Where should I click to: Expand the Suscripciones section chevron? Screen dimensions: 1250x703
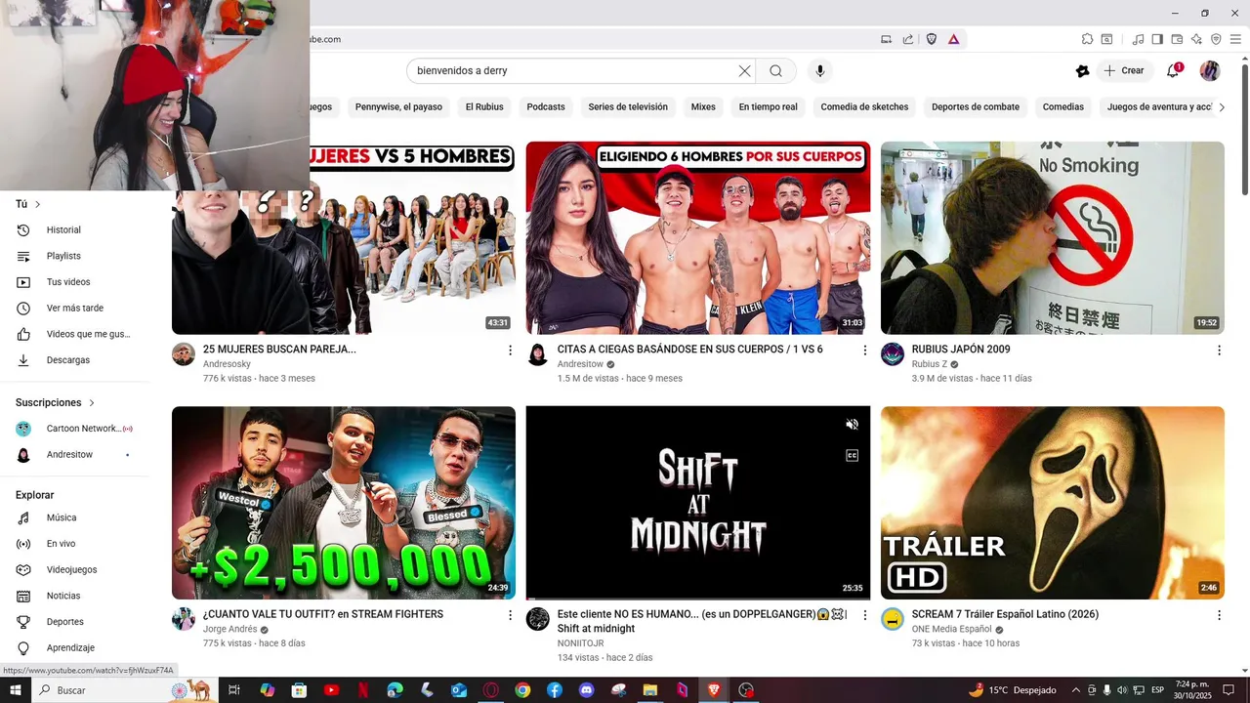92,402
